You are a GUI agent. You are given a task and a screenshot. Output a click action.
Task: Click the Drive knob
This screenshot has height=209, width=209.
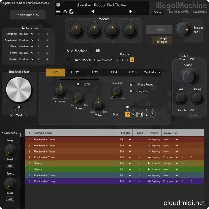pyautogui.click(x=198, y=98)
